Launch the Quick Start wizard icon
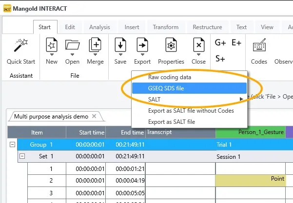 click(21, 45)
